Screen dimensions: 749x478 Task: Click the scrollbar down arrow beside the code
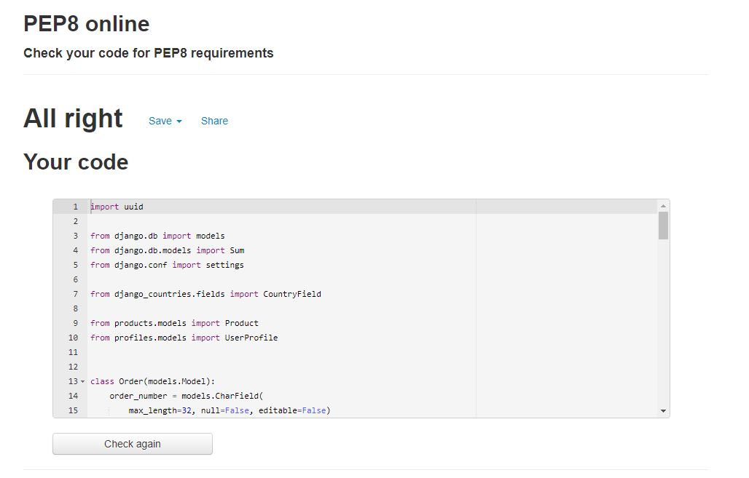[663, 410]
